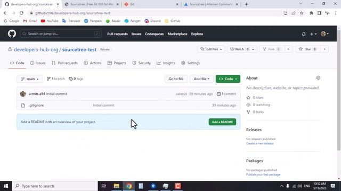Open the Actions tab

93,63
